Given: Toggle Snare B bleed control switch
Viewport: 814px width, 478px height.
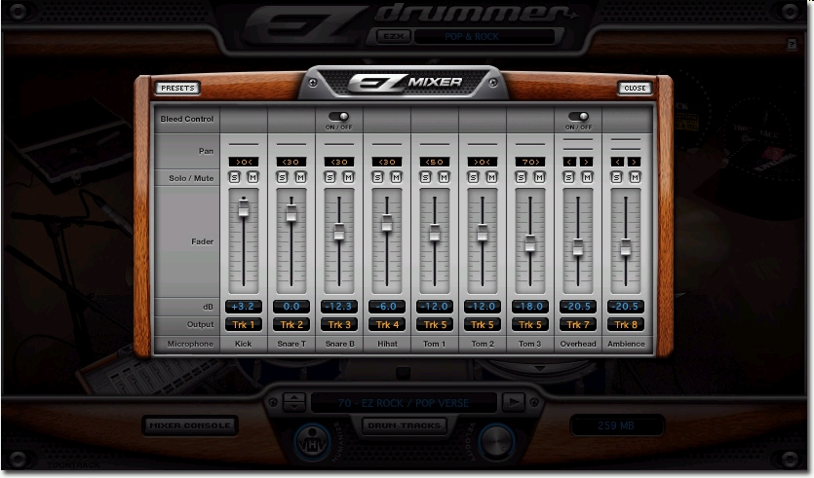Looking at the screenshot, I should coord(339,117).
